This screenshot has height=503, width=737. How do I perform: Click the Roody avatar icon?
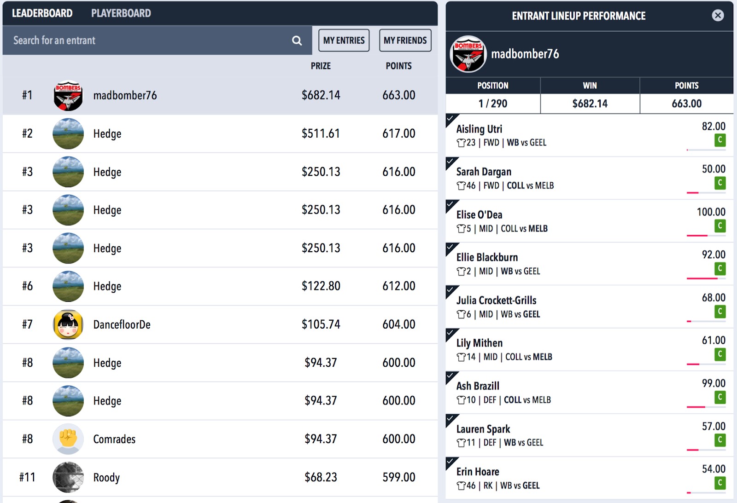[68, 477]
